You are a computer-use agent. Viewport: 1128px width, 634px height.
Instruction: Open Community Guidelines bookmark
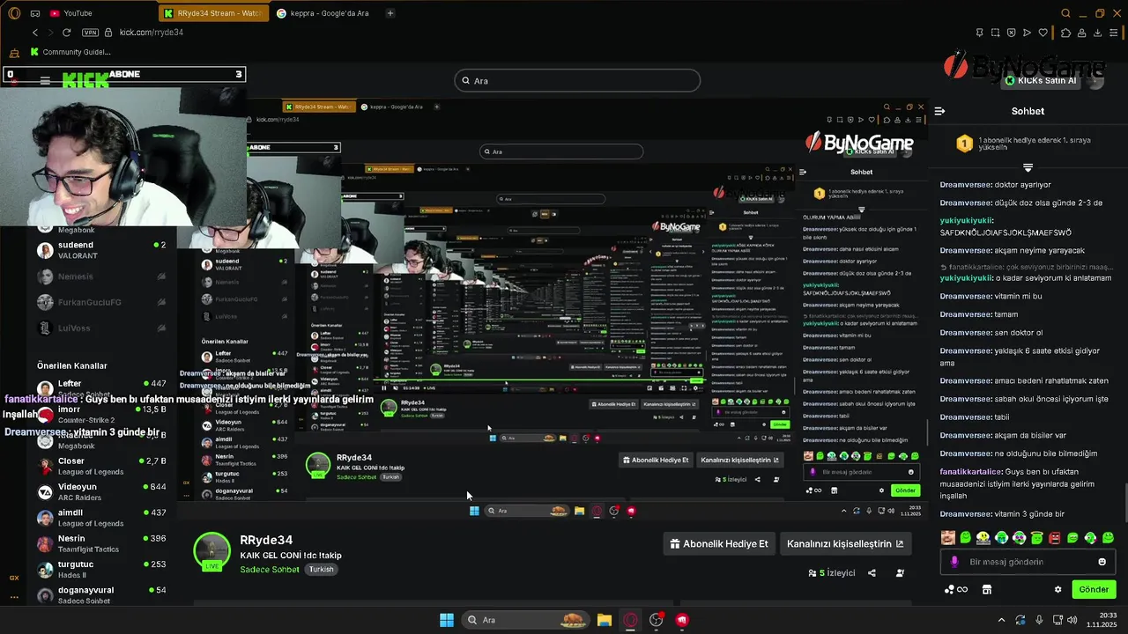pos(70,52)
